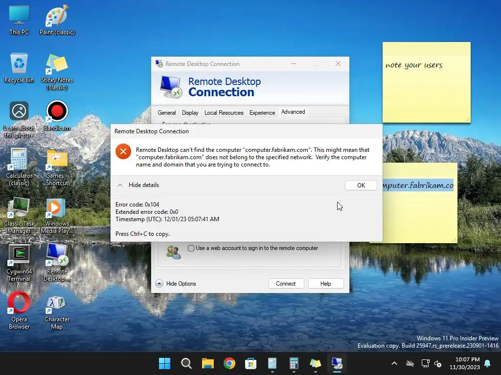Minimize the Remote Desktop Connection window
Screen dimensions: 501x375
pyautogui.click(x=294, y=63)
